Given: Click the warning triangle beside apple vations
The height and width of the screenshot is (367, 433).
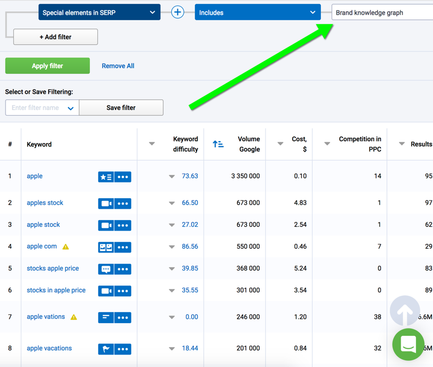Looking at the screenshot, I should [74, 317].
